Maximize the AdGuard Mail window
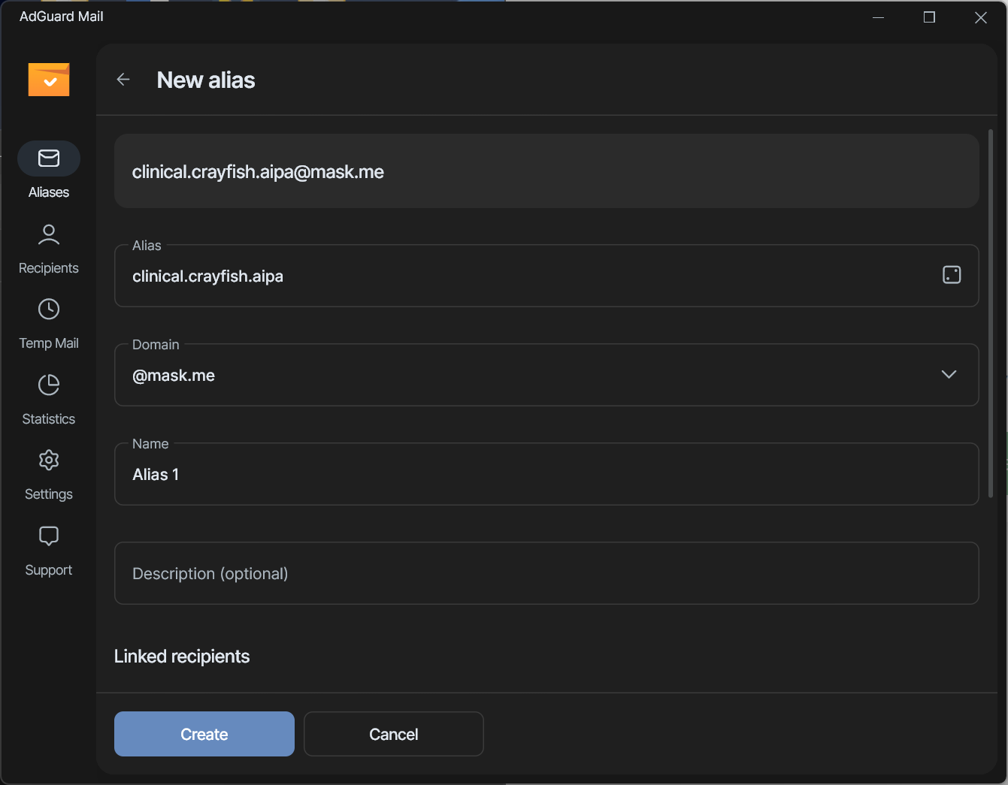The height and width of the screenshot is (785, 1008). (x=929, y=17)
